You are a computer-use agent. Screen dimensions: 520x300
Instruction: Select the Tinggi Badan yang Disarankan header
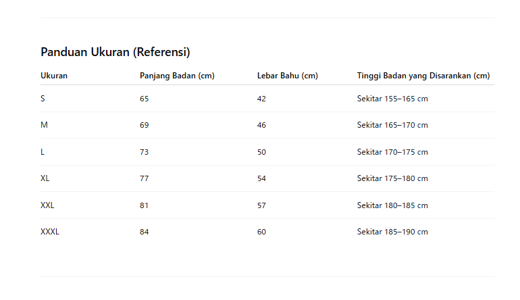click(423, 76)
